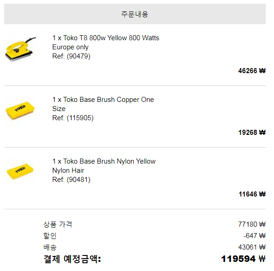Click the 배송 shipping label
The image size is (274, 271).
[50, 247]
